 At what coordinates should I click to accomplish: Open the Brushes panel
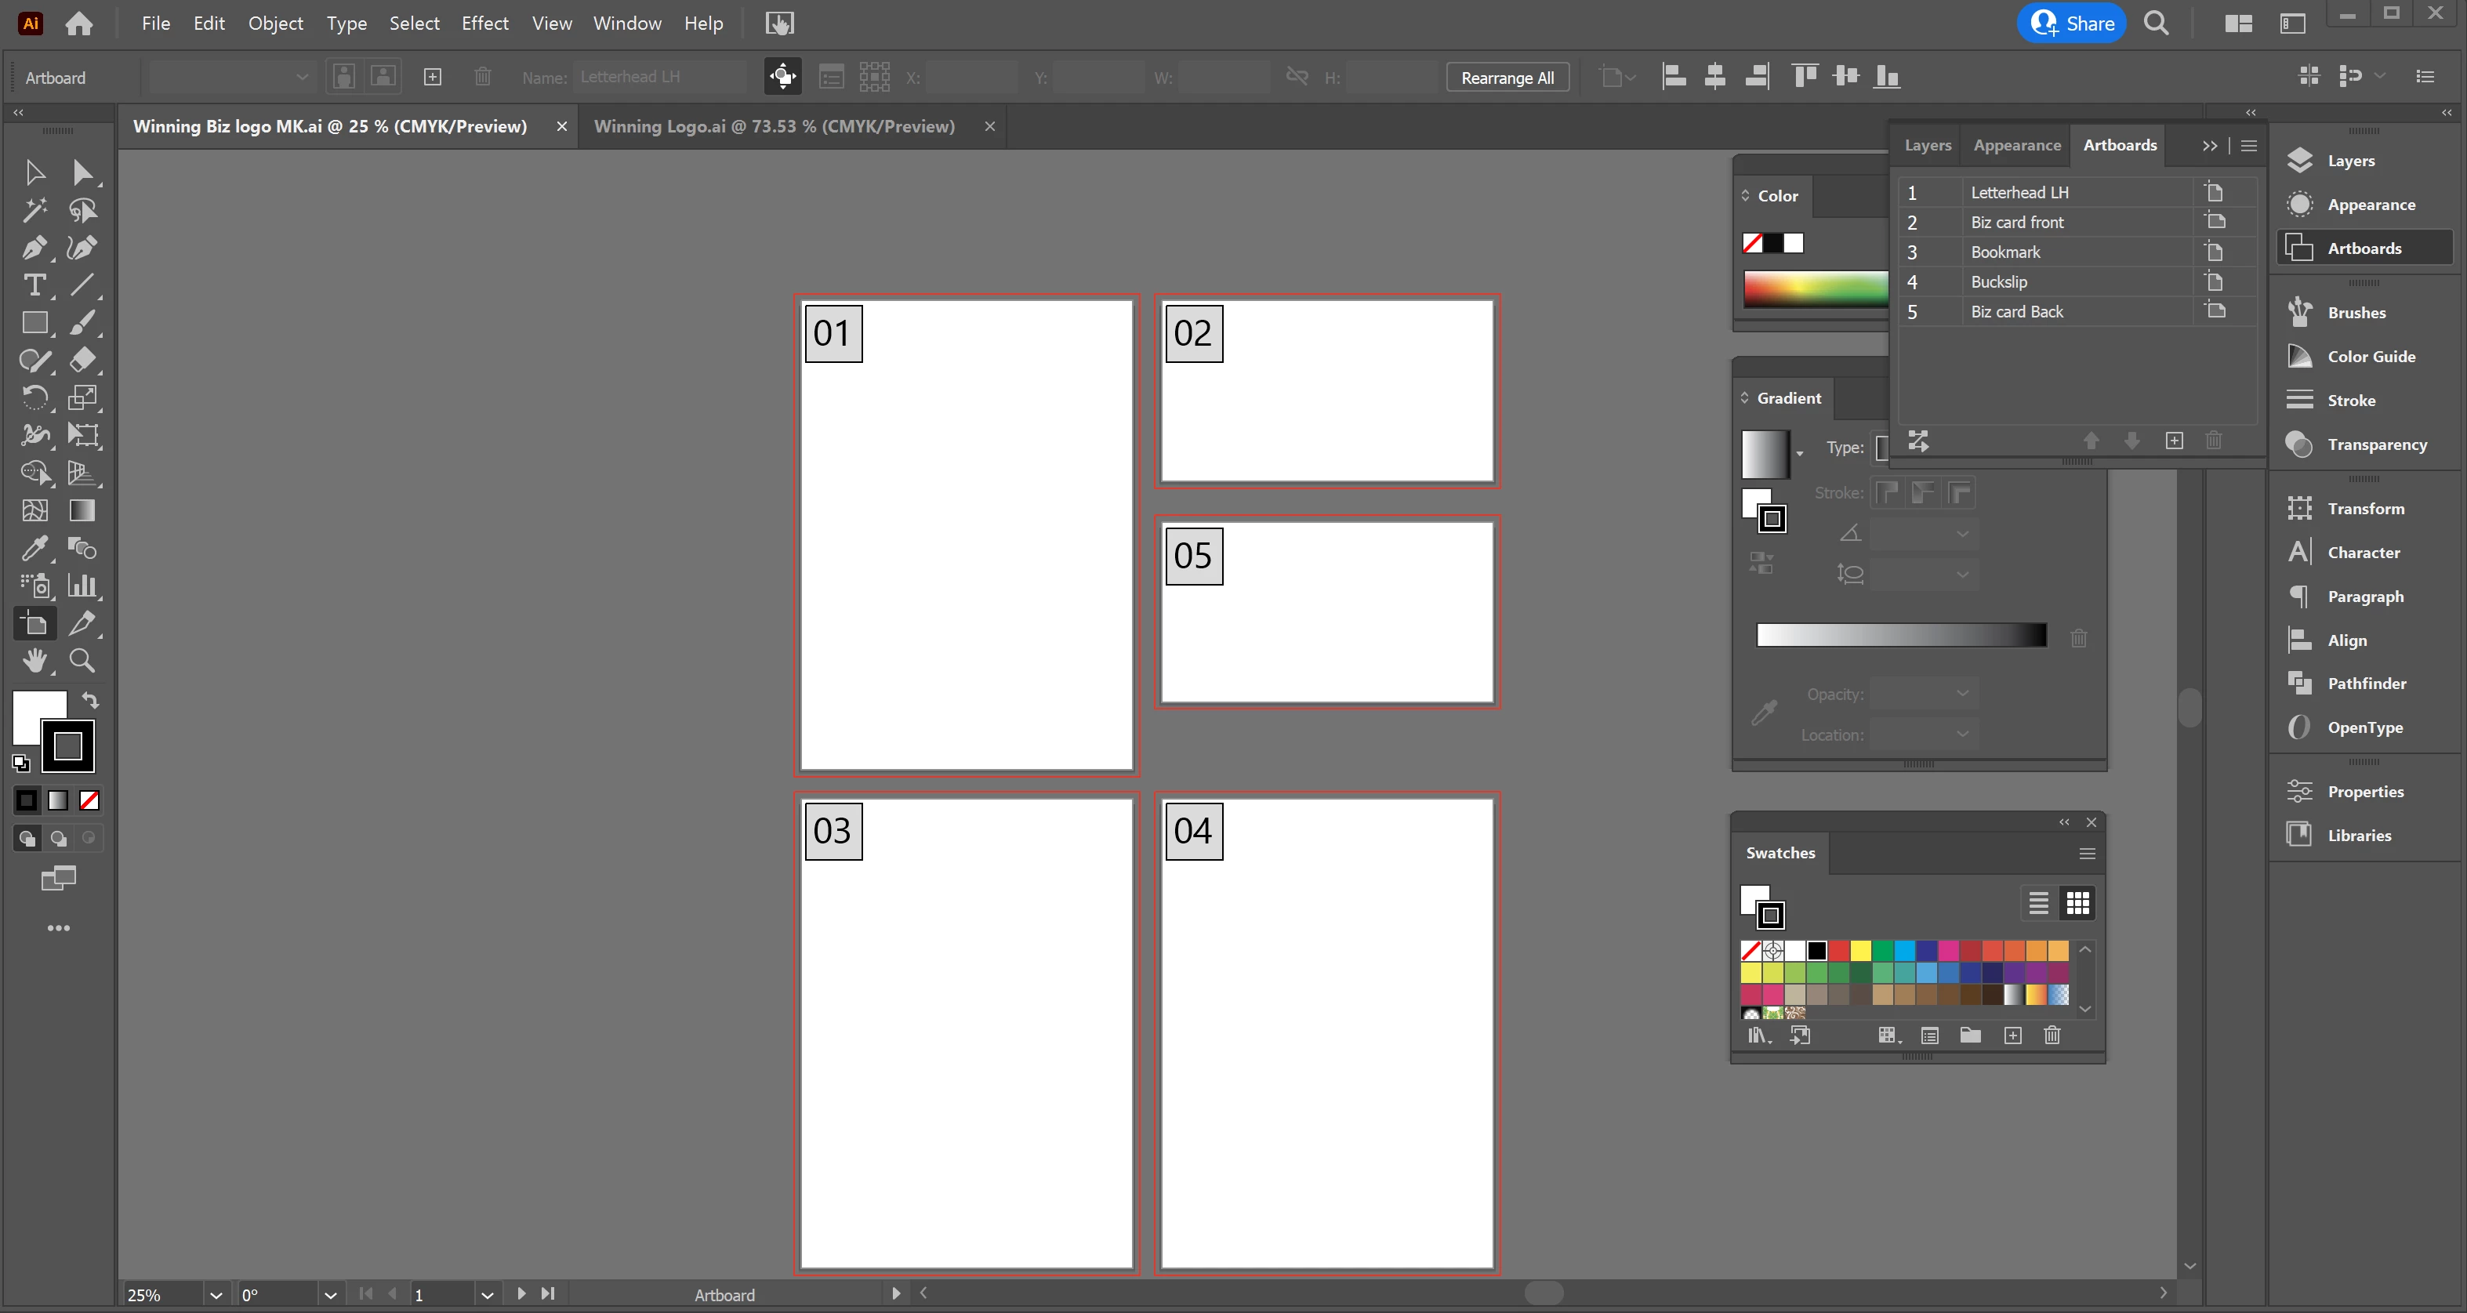tap(2356, 314)
